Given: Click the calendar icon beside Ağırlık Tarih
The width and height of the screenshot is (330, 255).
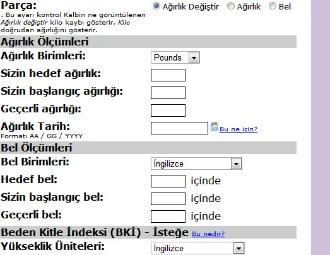Looking at the screenshot, I should (x=215, y=127).
